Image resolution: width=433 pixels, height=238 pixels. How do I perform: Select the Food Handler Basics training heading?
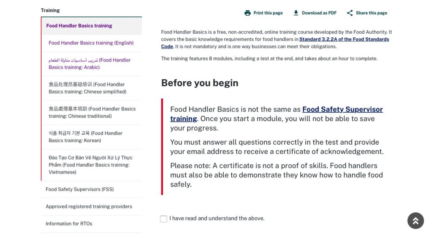[x=79, y=26]
